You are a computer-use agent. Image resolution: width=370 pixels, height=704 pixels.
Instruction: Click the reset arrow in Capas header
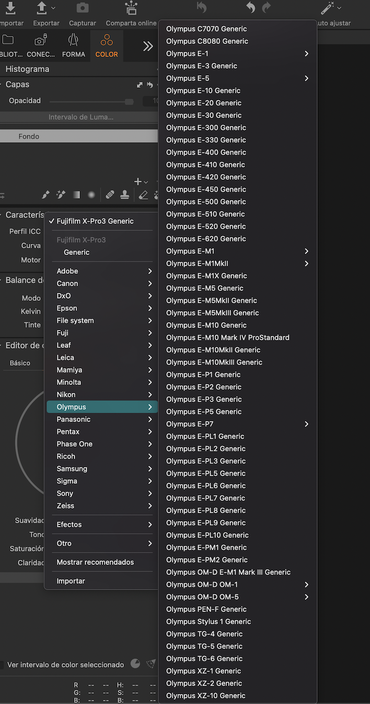[x=150, y=85]
